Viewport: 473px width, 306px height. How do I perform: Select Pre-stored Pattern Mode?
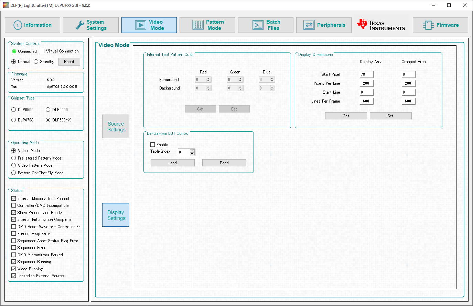pos(14,158)
